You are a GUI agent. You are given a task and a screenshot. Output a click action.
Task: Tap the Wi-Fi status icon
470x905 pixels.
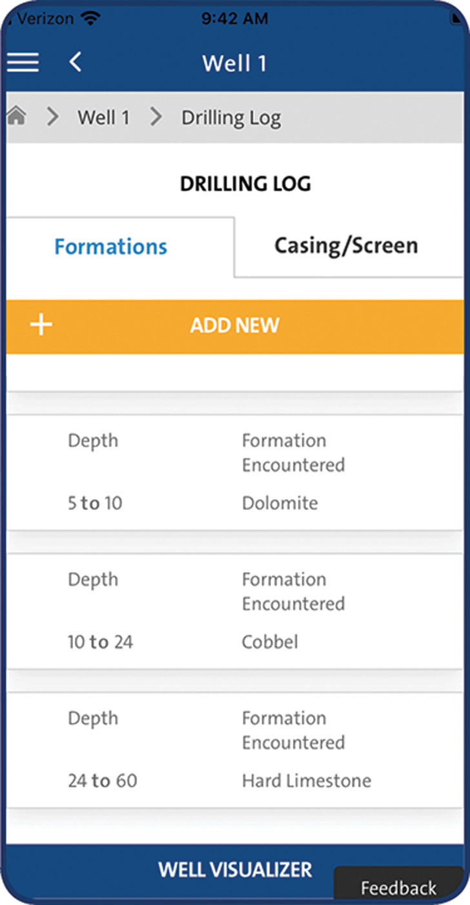(92, 19)
